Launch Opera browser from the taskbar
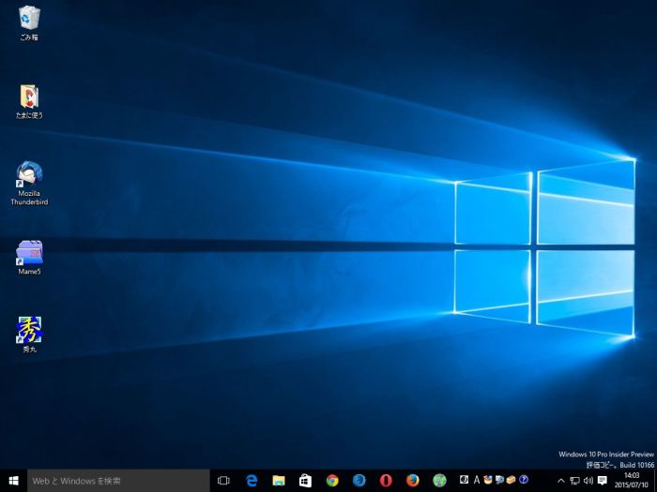This screenshot has width=657, height=492. click(386, 481)
